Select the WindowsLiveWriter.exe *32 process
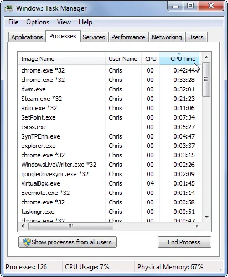Screen dimensions: 228x277 point(109,165)
